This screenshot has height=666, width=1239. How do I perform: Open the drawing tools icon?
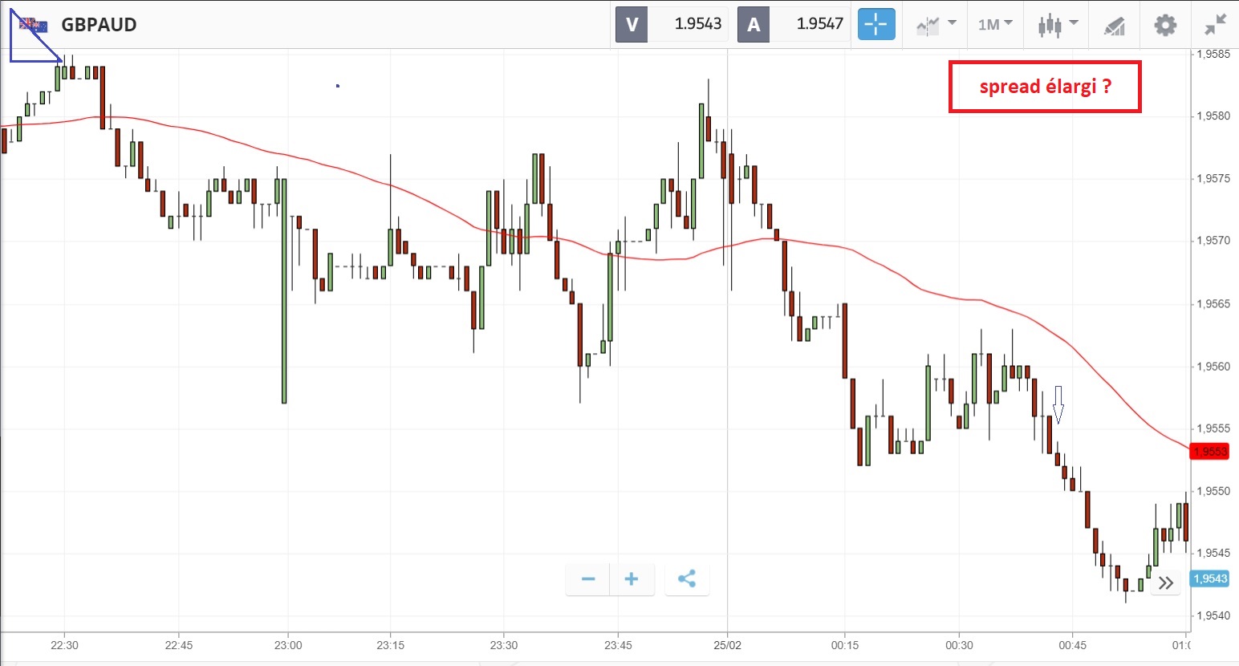pyautogui.click(x=1114, y=26)
